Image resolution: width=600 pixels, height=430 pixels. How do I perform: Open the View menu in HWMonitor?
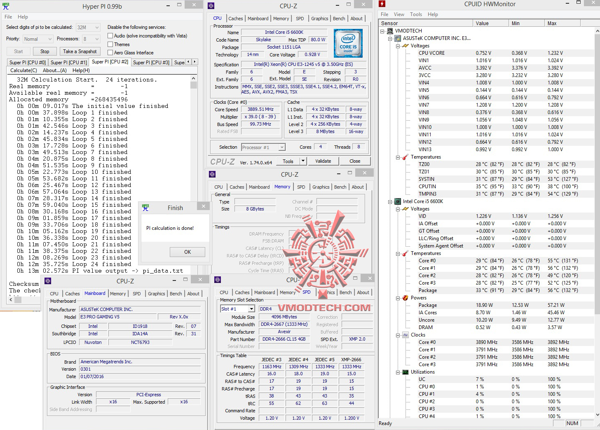(399, 14)
